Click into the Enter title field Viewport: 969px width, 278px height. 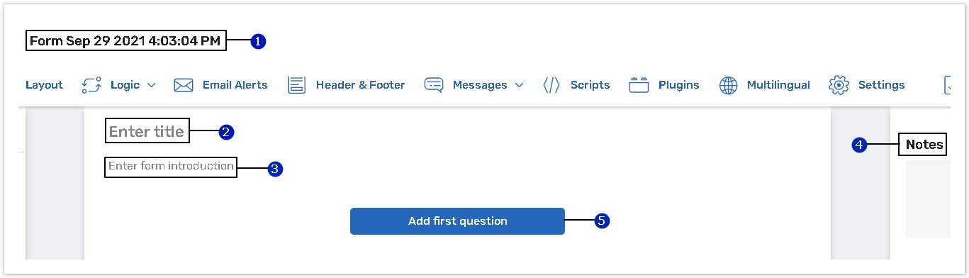147,132
